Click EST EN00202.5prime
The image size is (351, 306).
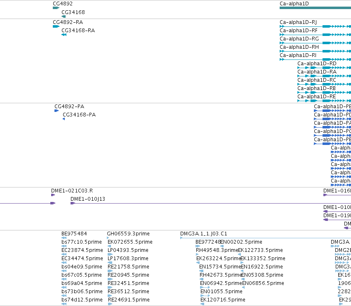pyautogui.click(x=241, y=242)
